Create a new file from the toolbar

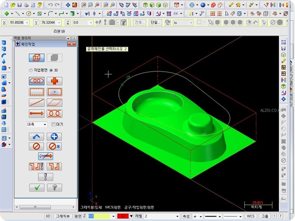pos(6,5)
